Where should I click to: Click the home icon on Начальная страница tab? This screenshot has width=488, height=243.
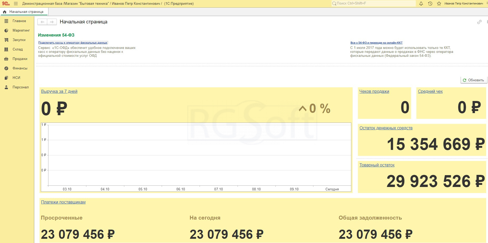4,12
